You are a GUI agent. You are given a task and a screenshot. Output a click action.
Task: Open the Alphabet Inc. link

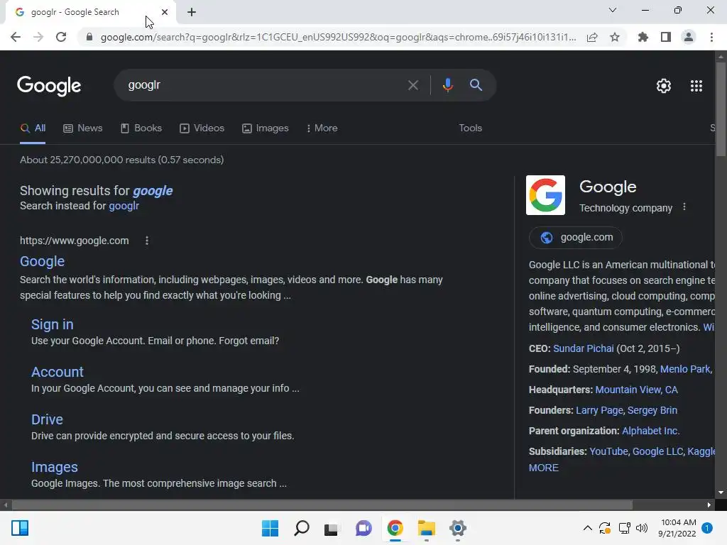click(x=650, y=431)
